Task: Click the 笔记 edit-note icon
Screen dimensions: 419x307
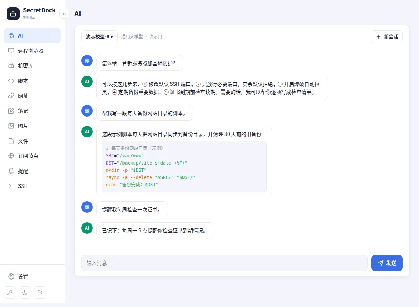Action: 11,111
